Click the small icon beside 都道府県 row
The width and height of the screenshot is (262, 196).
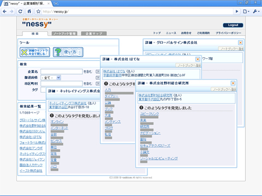coord(98,78)
